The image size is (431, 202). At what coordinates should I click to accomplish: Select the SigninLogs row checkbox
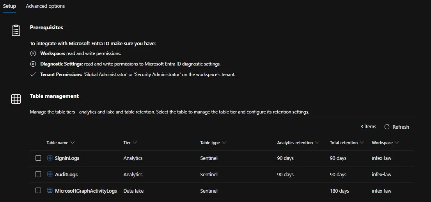click(38, 158)
